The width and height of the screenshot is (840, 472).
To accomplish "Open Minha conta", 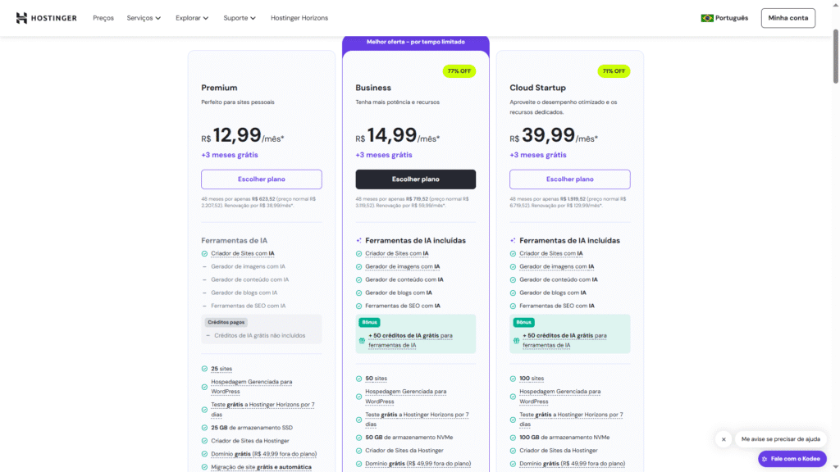I will (x=788, y=18).
